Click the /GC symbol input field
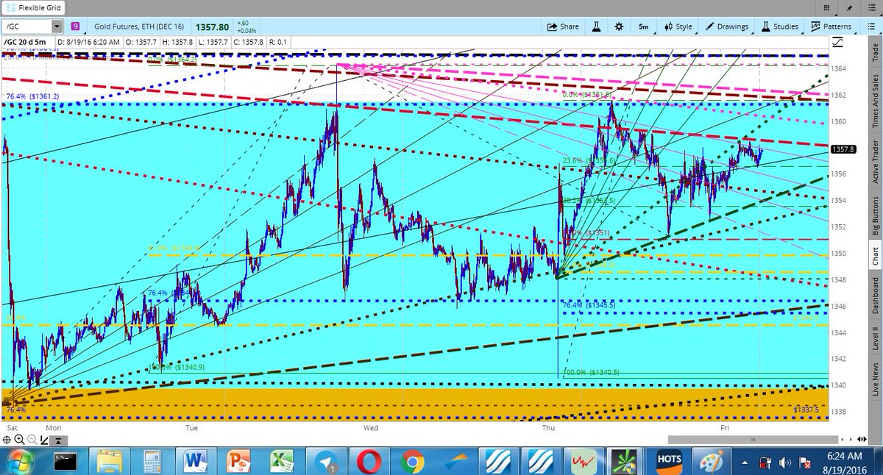 pyautogui.click(x=27, y=26)
